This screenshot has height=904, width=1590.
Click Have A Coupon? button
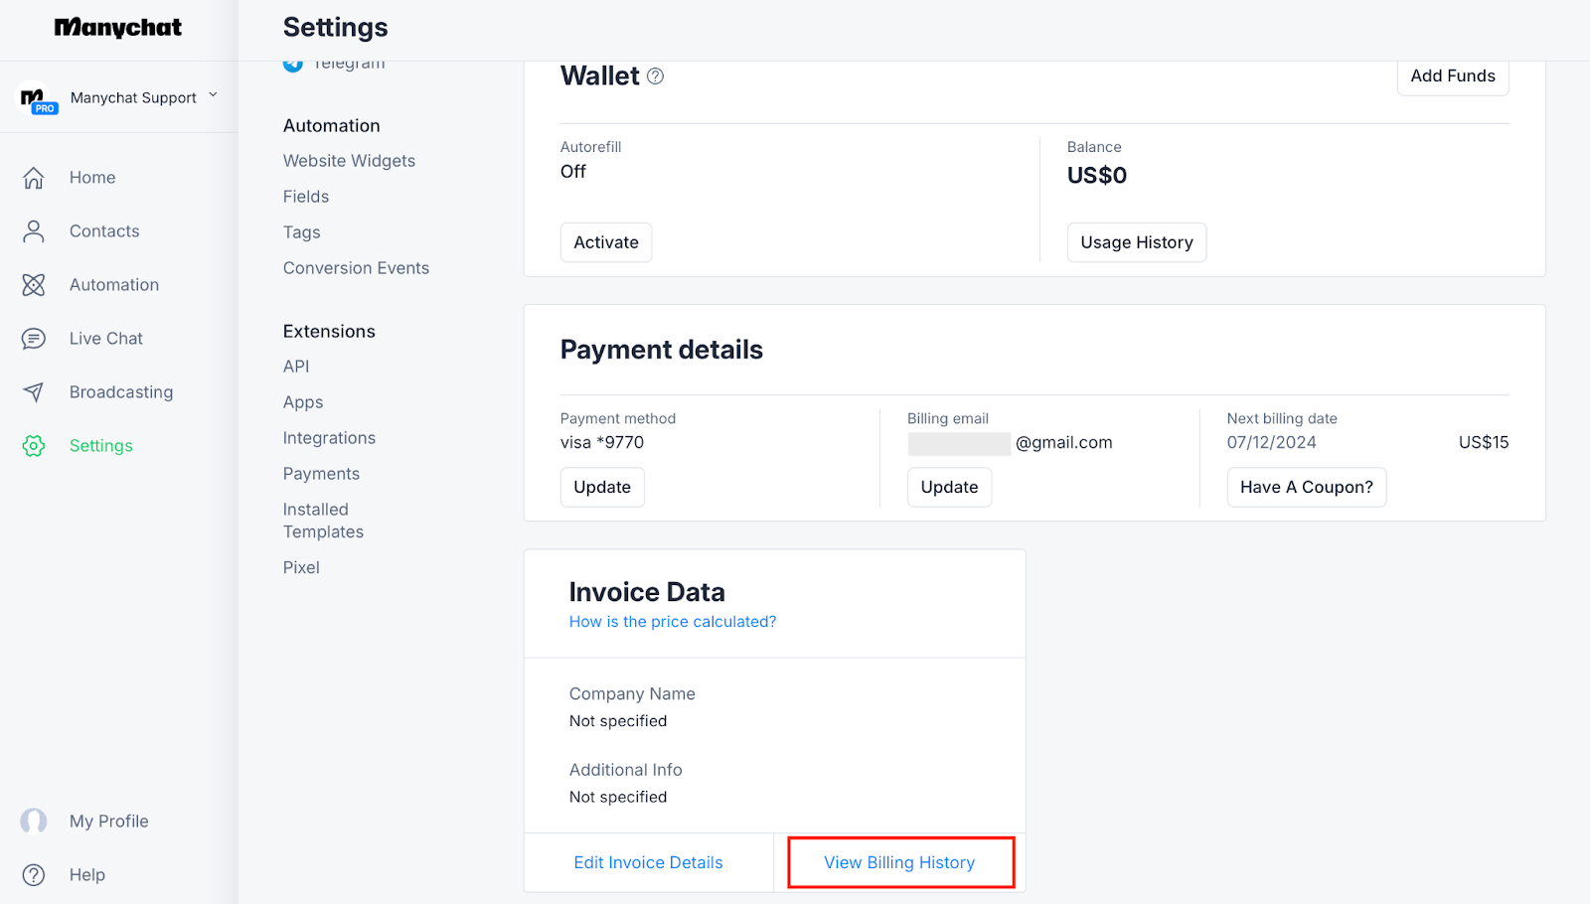[x=1306, y=487]
